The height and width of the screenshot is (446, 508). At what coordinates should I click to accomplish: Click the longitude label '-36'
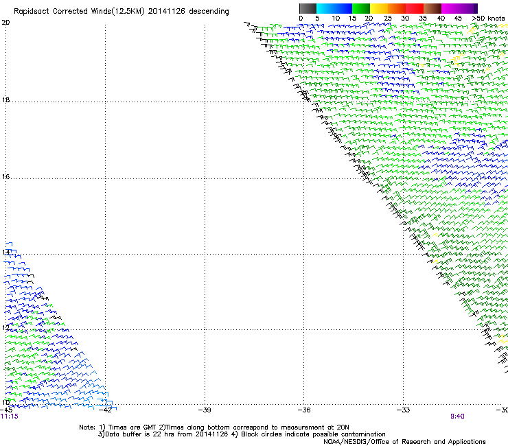tap(304, 410)
